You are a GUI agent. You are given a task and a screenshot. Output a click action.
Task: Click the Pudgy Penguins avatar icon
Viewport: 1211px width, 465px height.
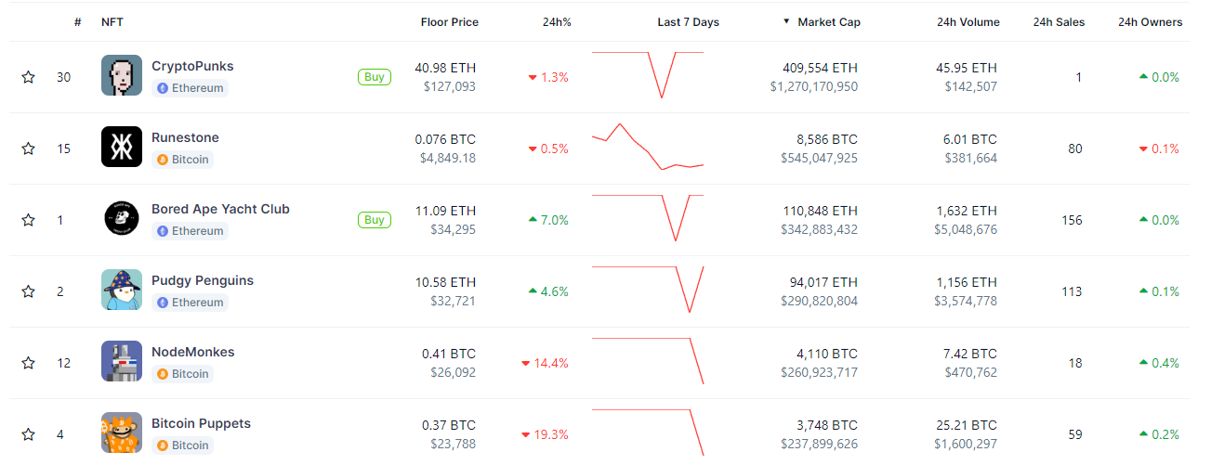click(122, 290)
